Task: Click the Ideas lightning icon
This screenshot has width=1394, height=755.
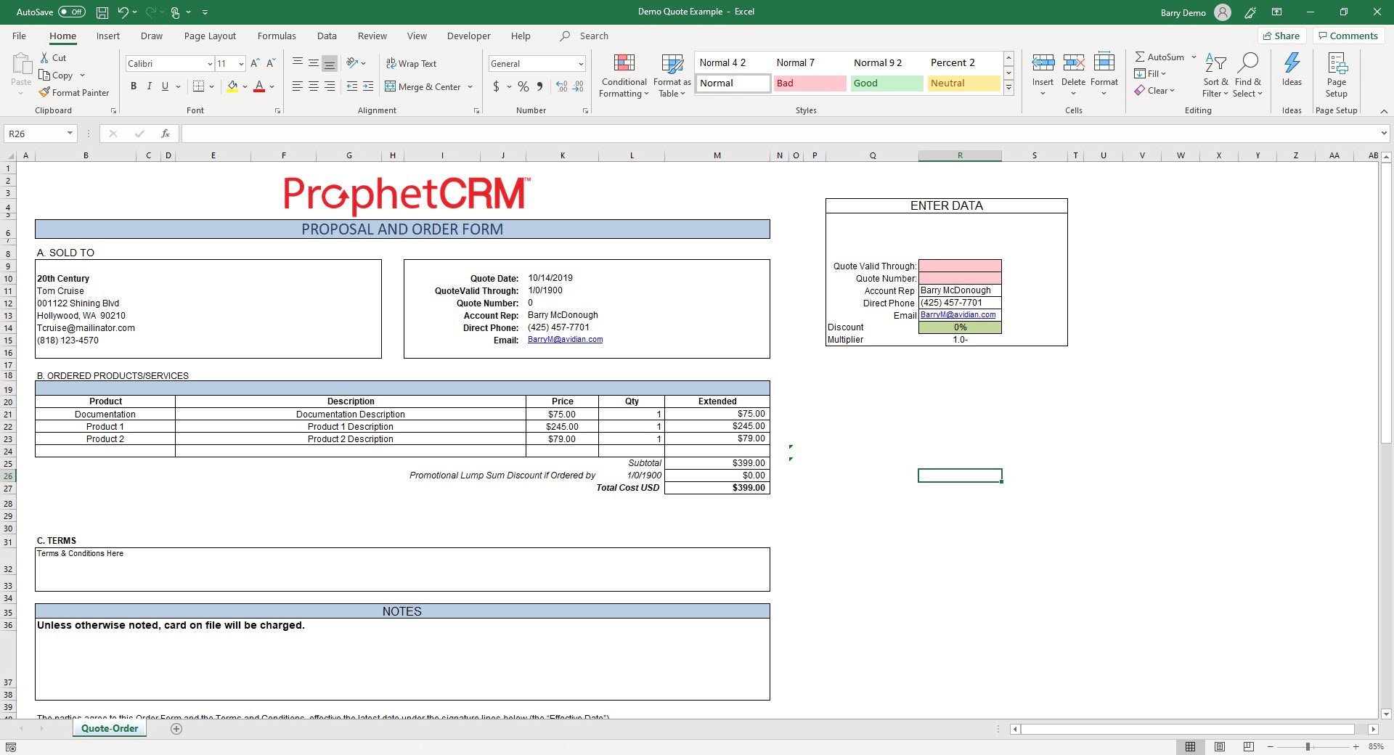Action: point(1292,64)
